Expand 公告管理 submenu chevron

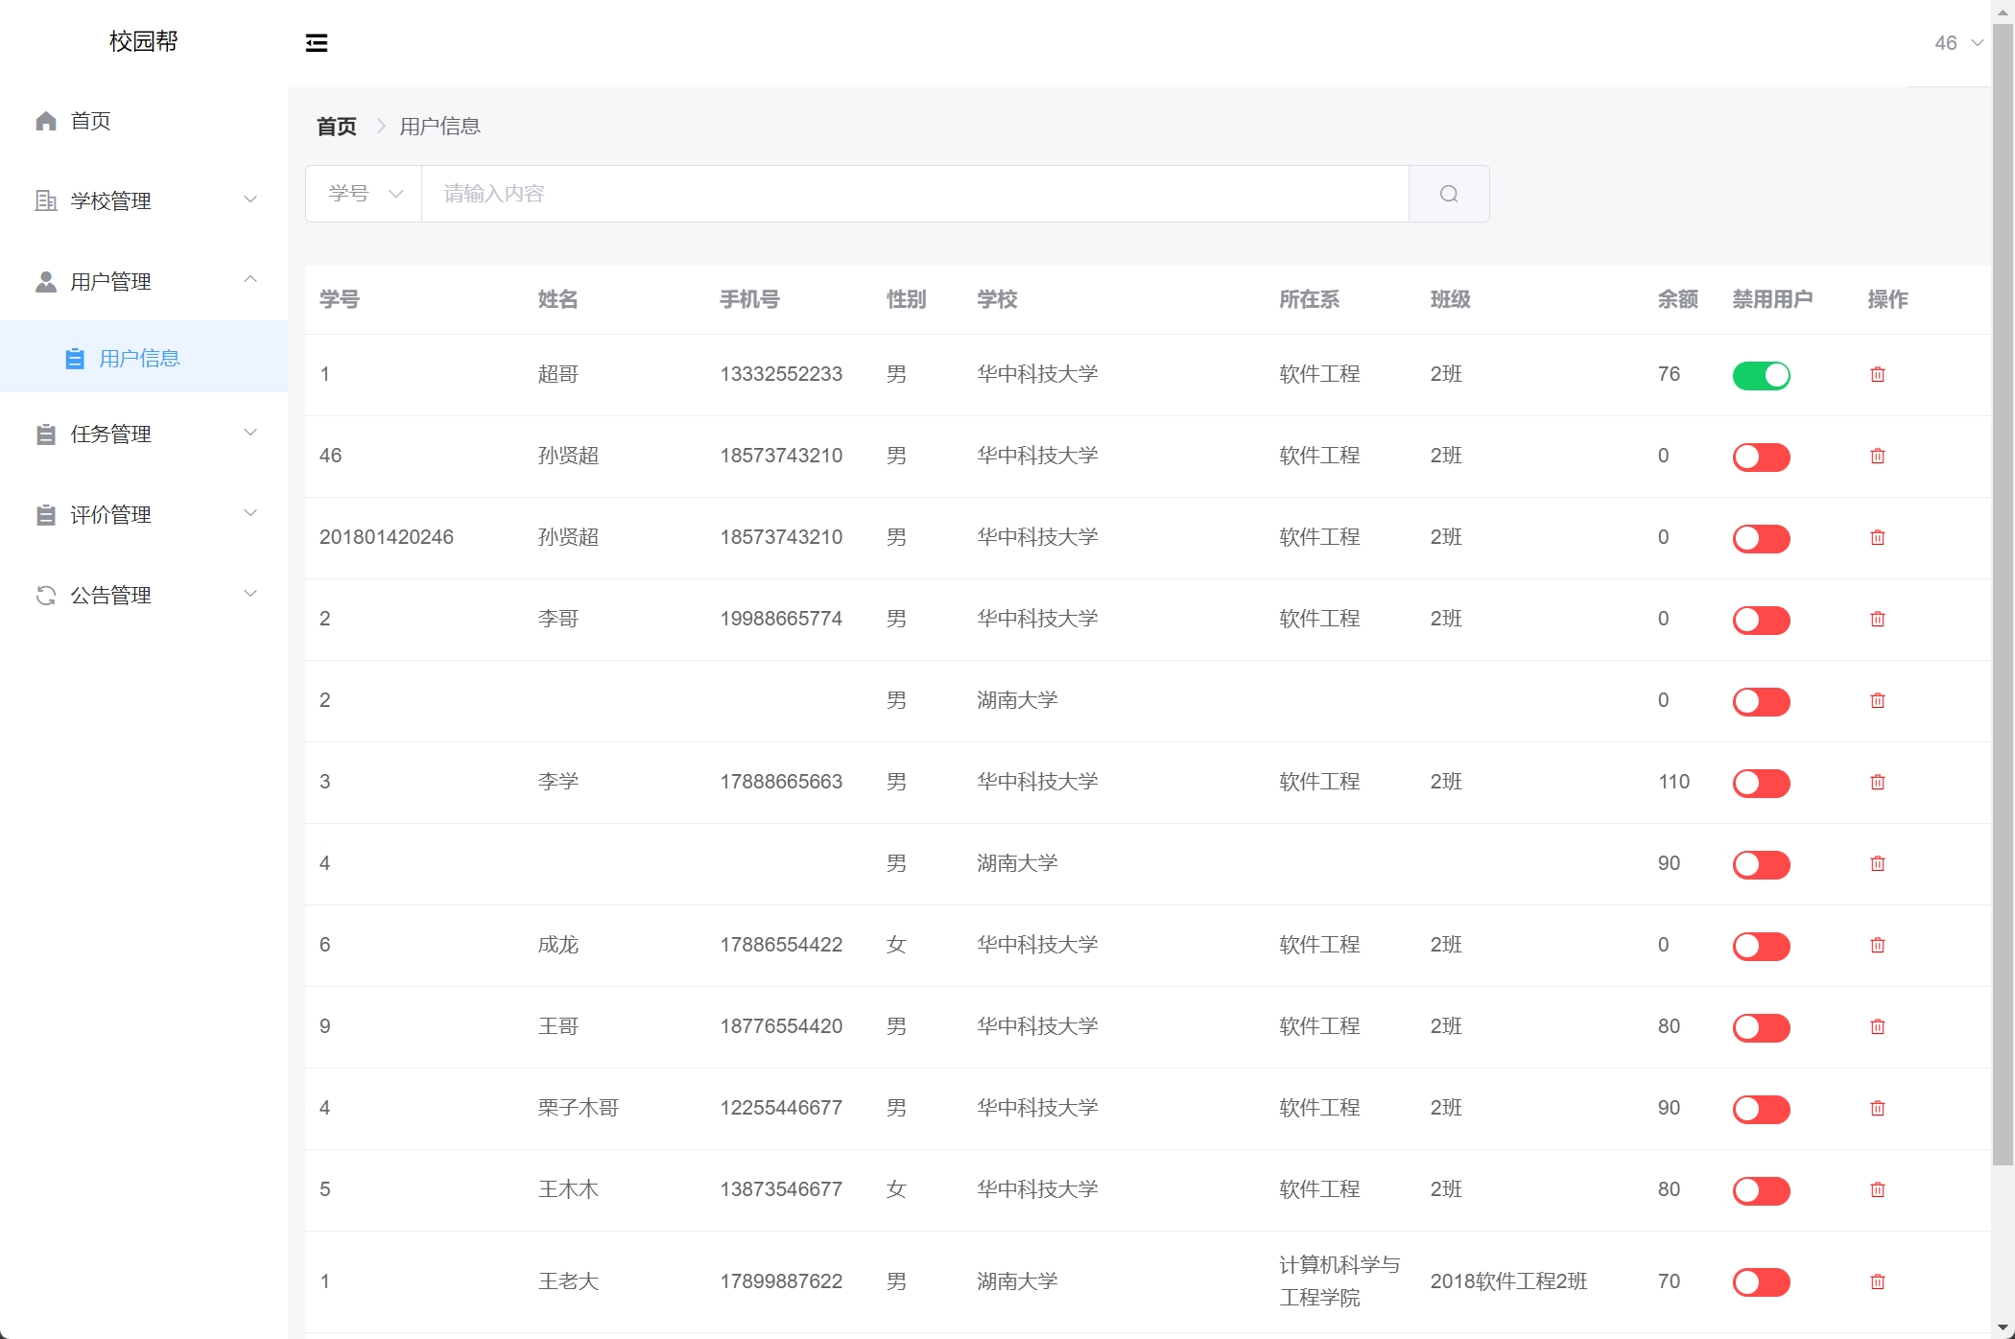tap(250, 594)
